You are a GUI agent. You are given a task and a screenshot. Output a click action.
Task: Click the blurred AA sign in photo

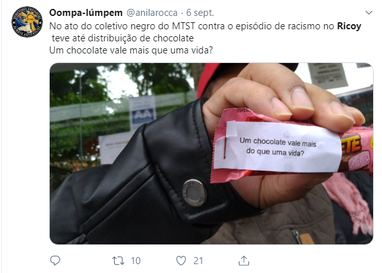[142, 113]
